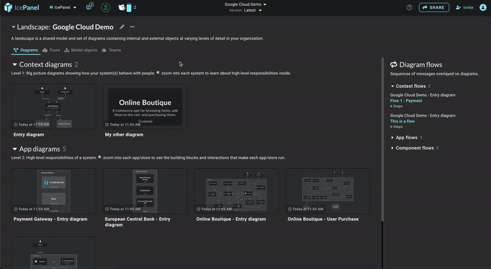Open the user account profile icon
491x269 pixels.
click(483, 7)
